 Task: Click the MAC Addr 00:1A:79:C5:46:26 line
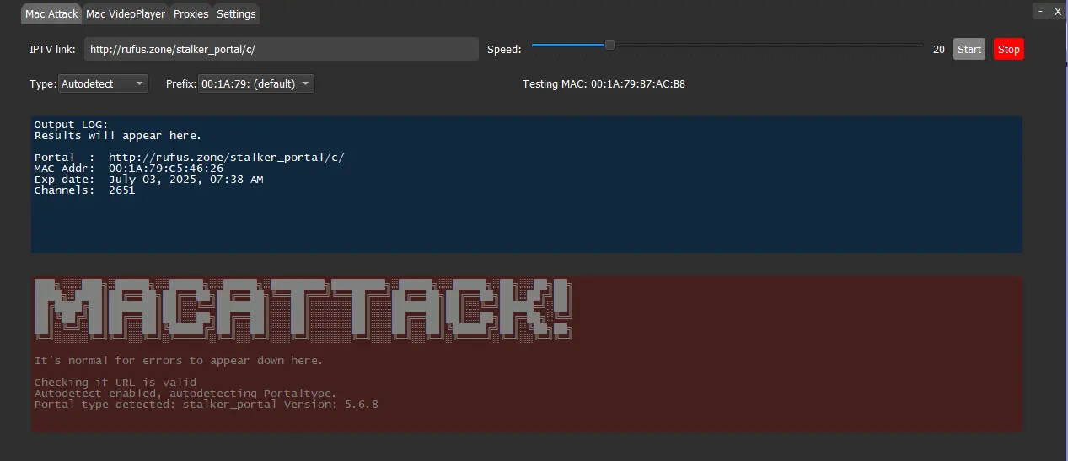tap(129, 169)
